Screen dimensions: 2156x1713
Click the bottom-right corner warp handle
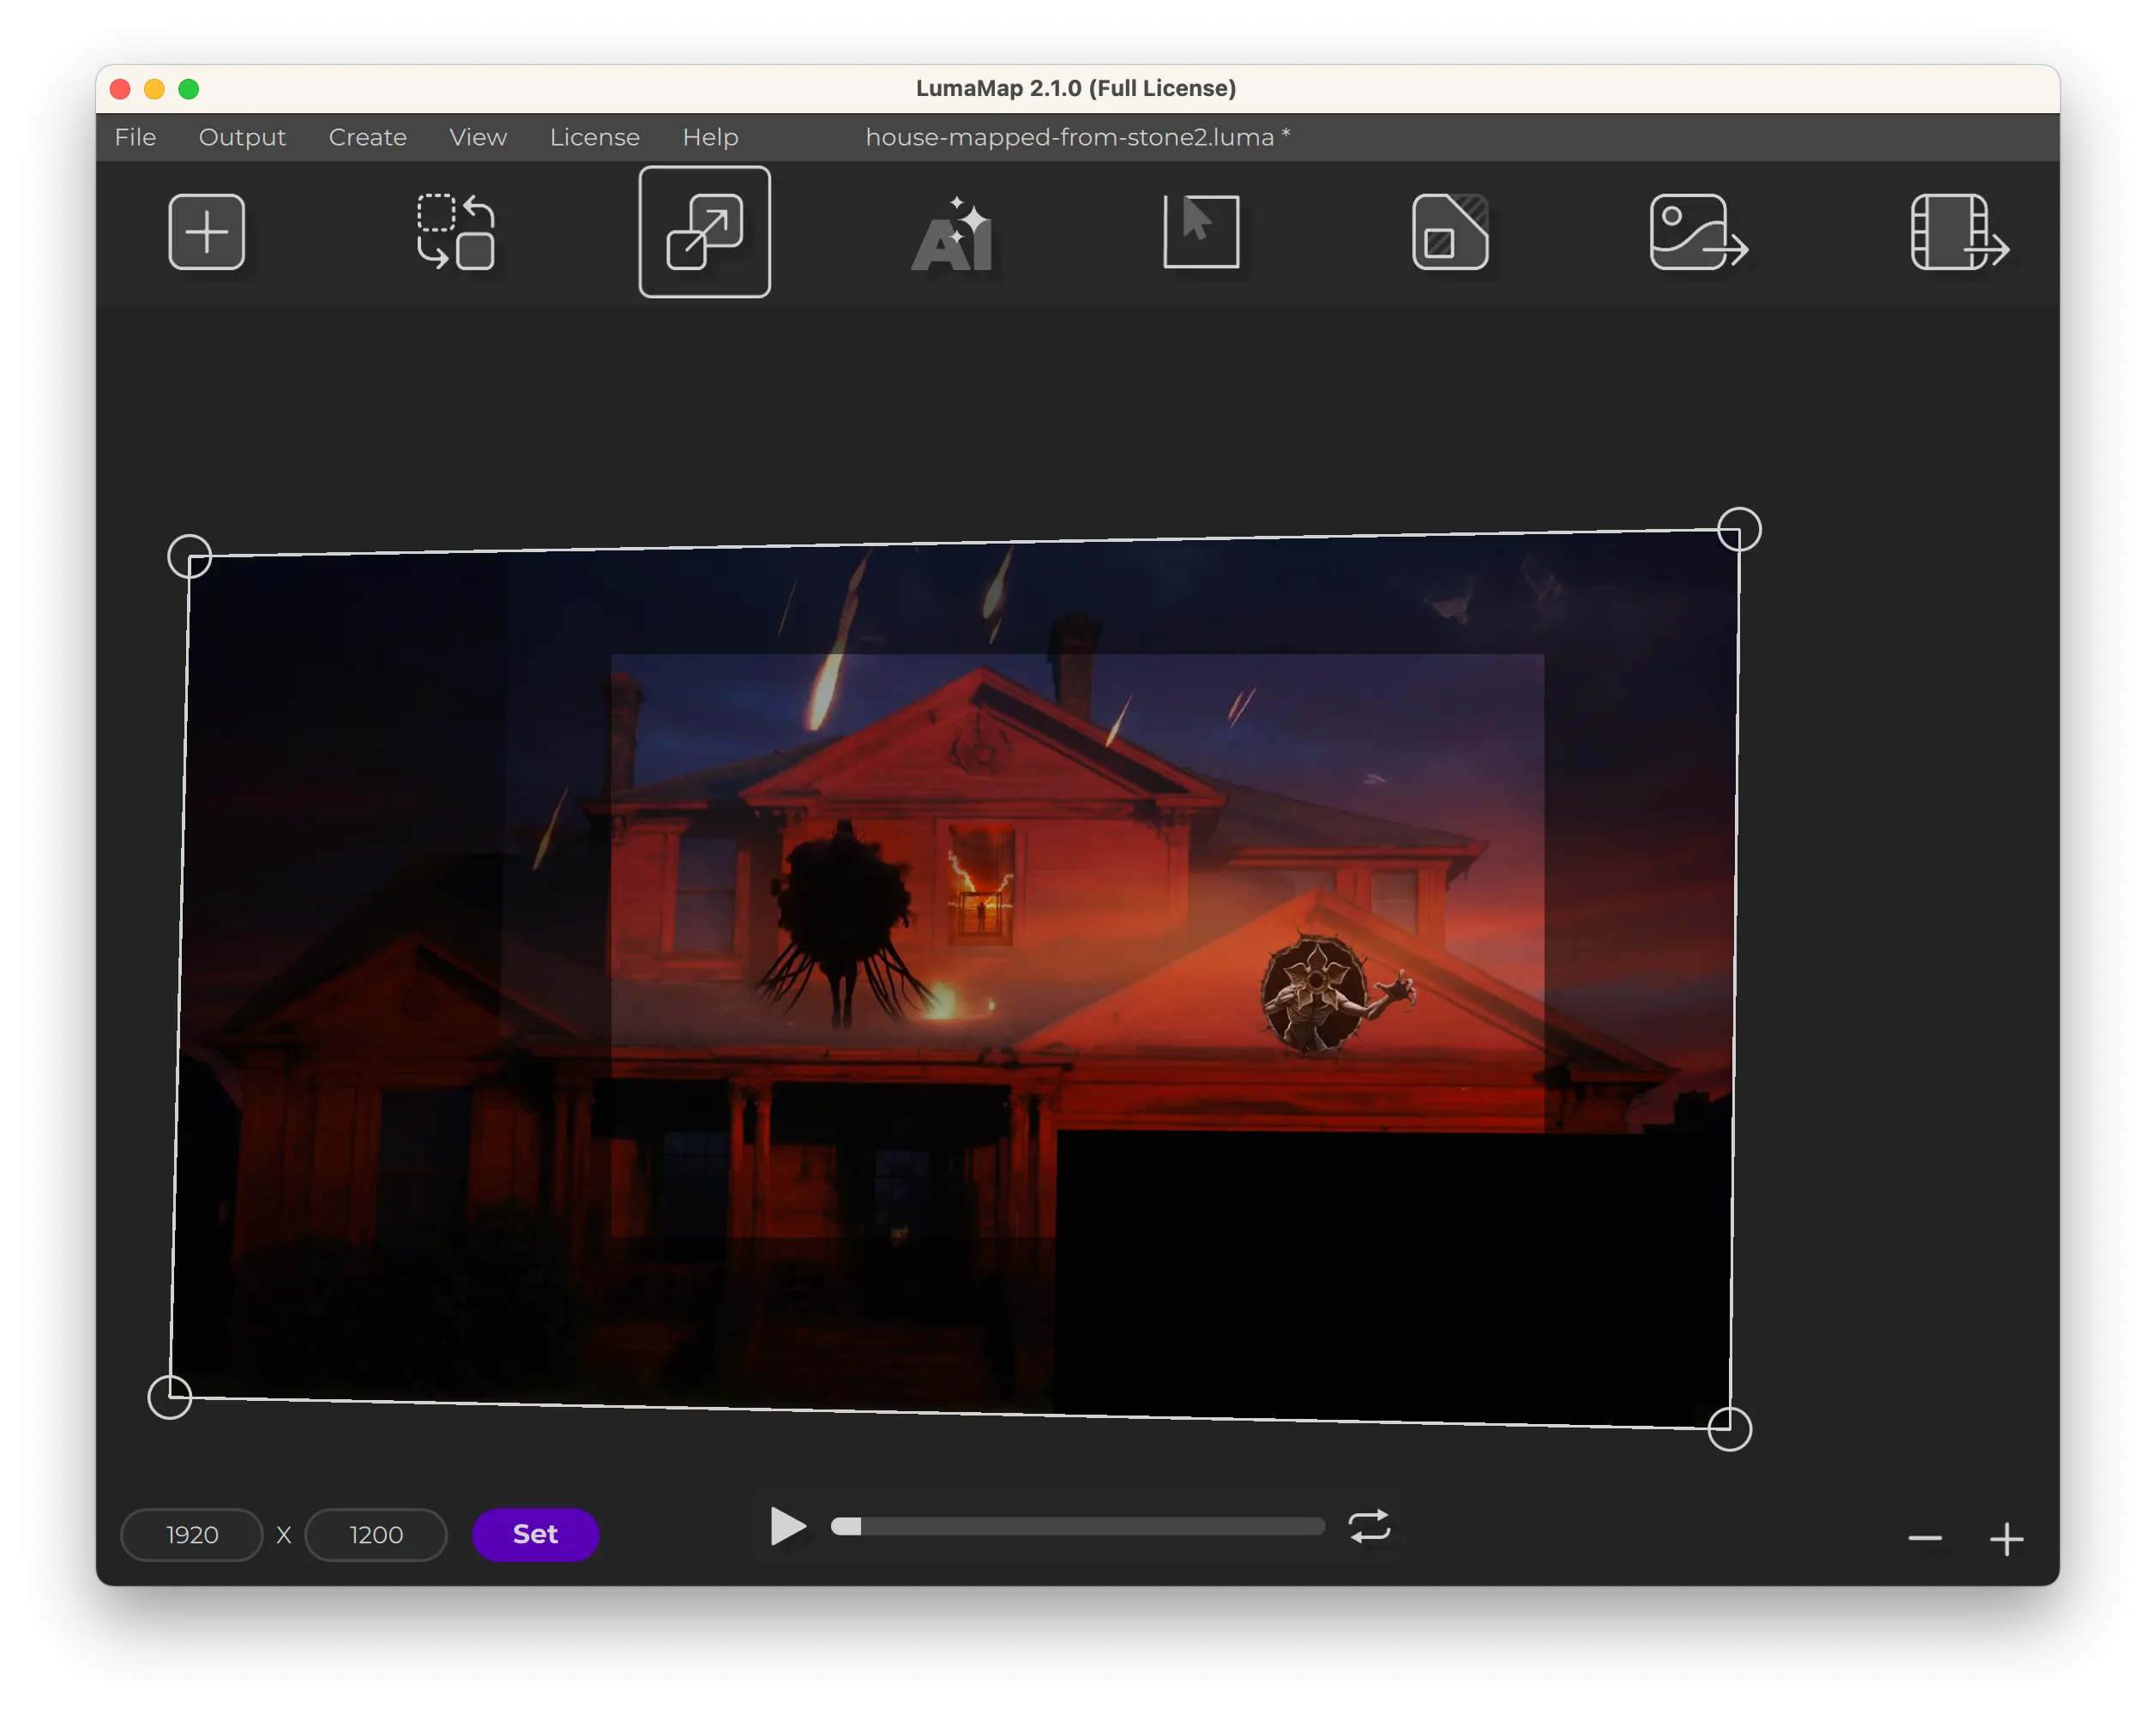pos(1729,1428)
